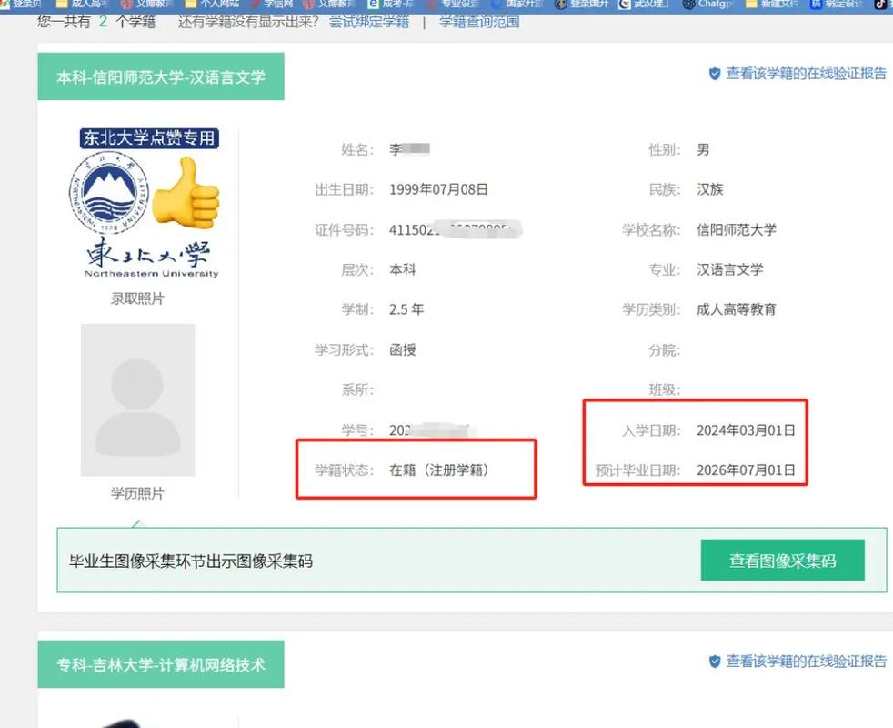Open the Chatgpt item in the bookmarks bar

click(707, 5)
